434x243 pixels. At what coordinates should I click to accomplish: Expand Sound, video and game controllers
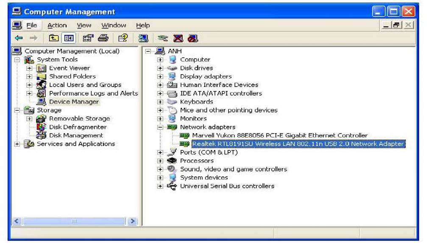pos(160,169)
